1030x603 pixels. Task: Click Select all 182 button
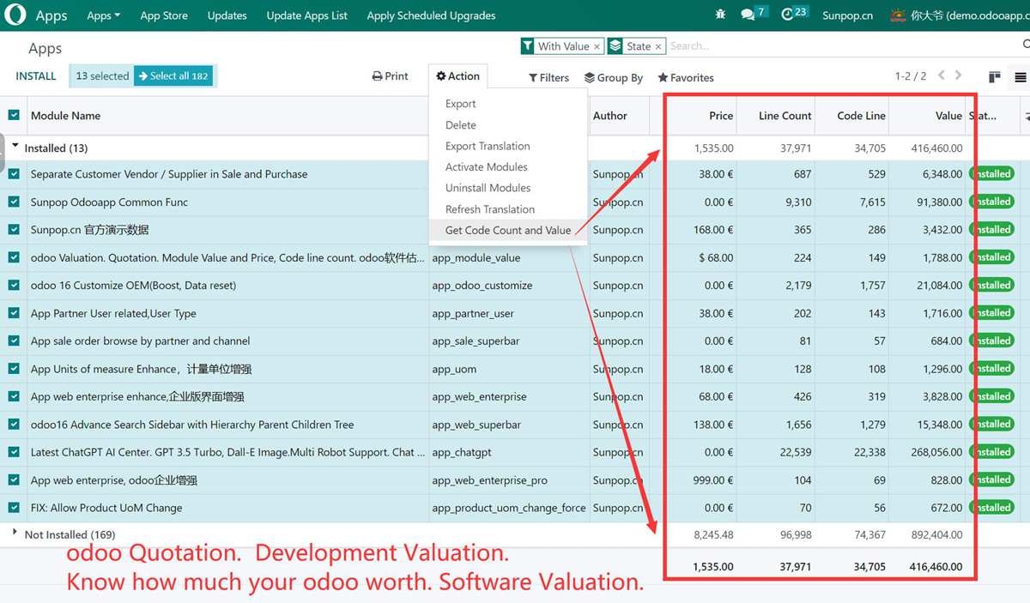pos(173,76)
